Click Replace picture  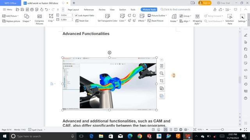click(11, 21)
